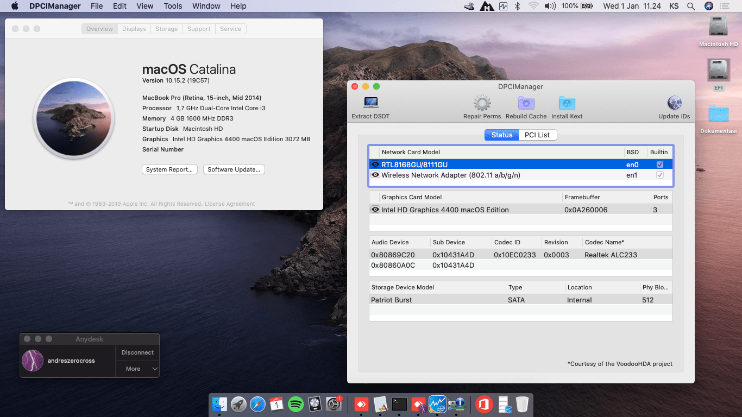Viewport: 742px width, 417px height.
Task: Uncheck the Builtin checkbox for RTL8168GU/8111GU
Action: [x=659, y=163]
